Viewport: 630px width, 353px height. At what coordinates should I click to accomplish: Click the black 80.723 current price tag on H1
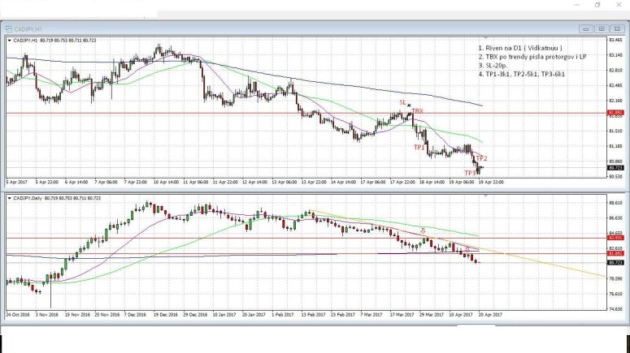click(615, 167)
